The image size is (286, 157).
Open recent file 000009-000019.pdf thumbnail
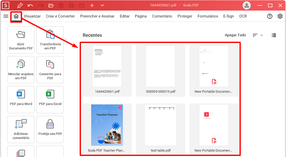coord(161,66)
